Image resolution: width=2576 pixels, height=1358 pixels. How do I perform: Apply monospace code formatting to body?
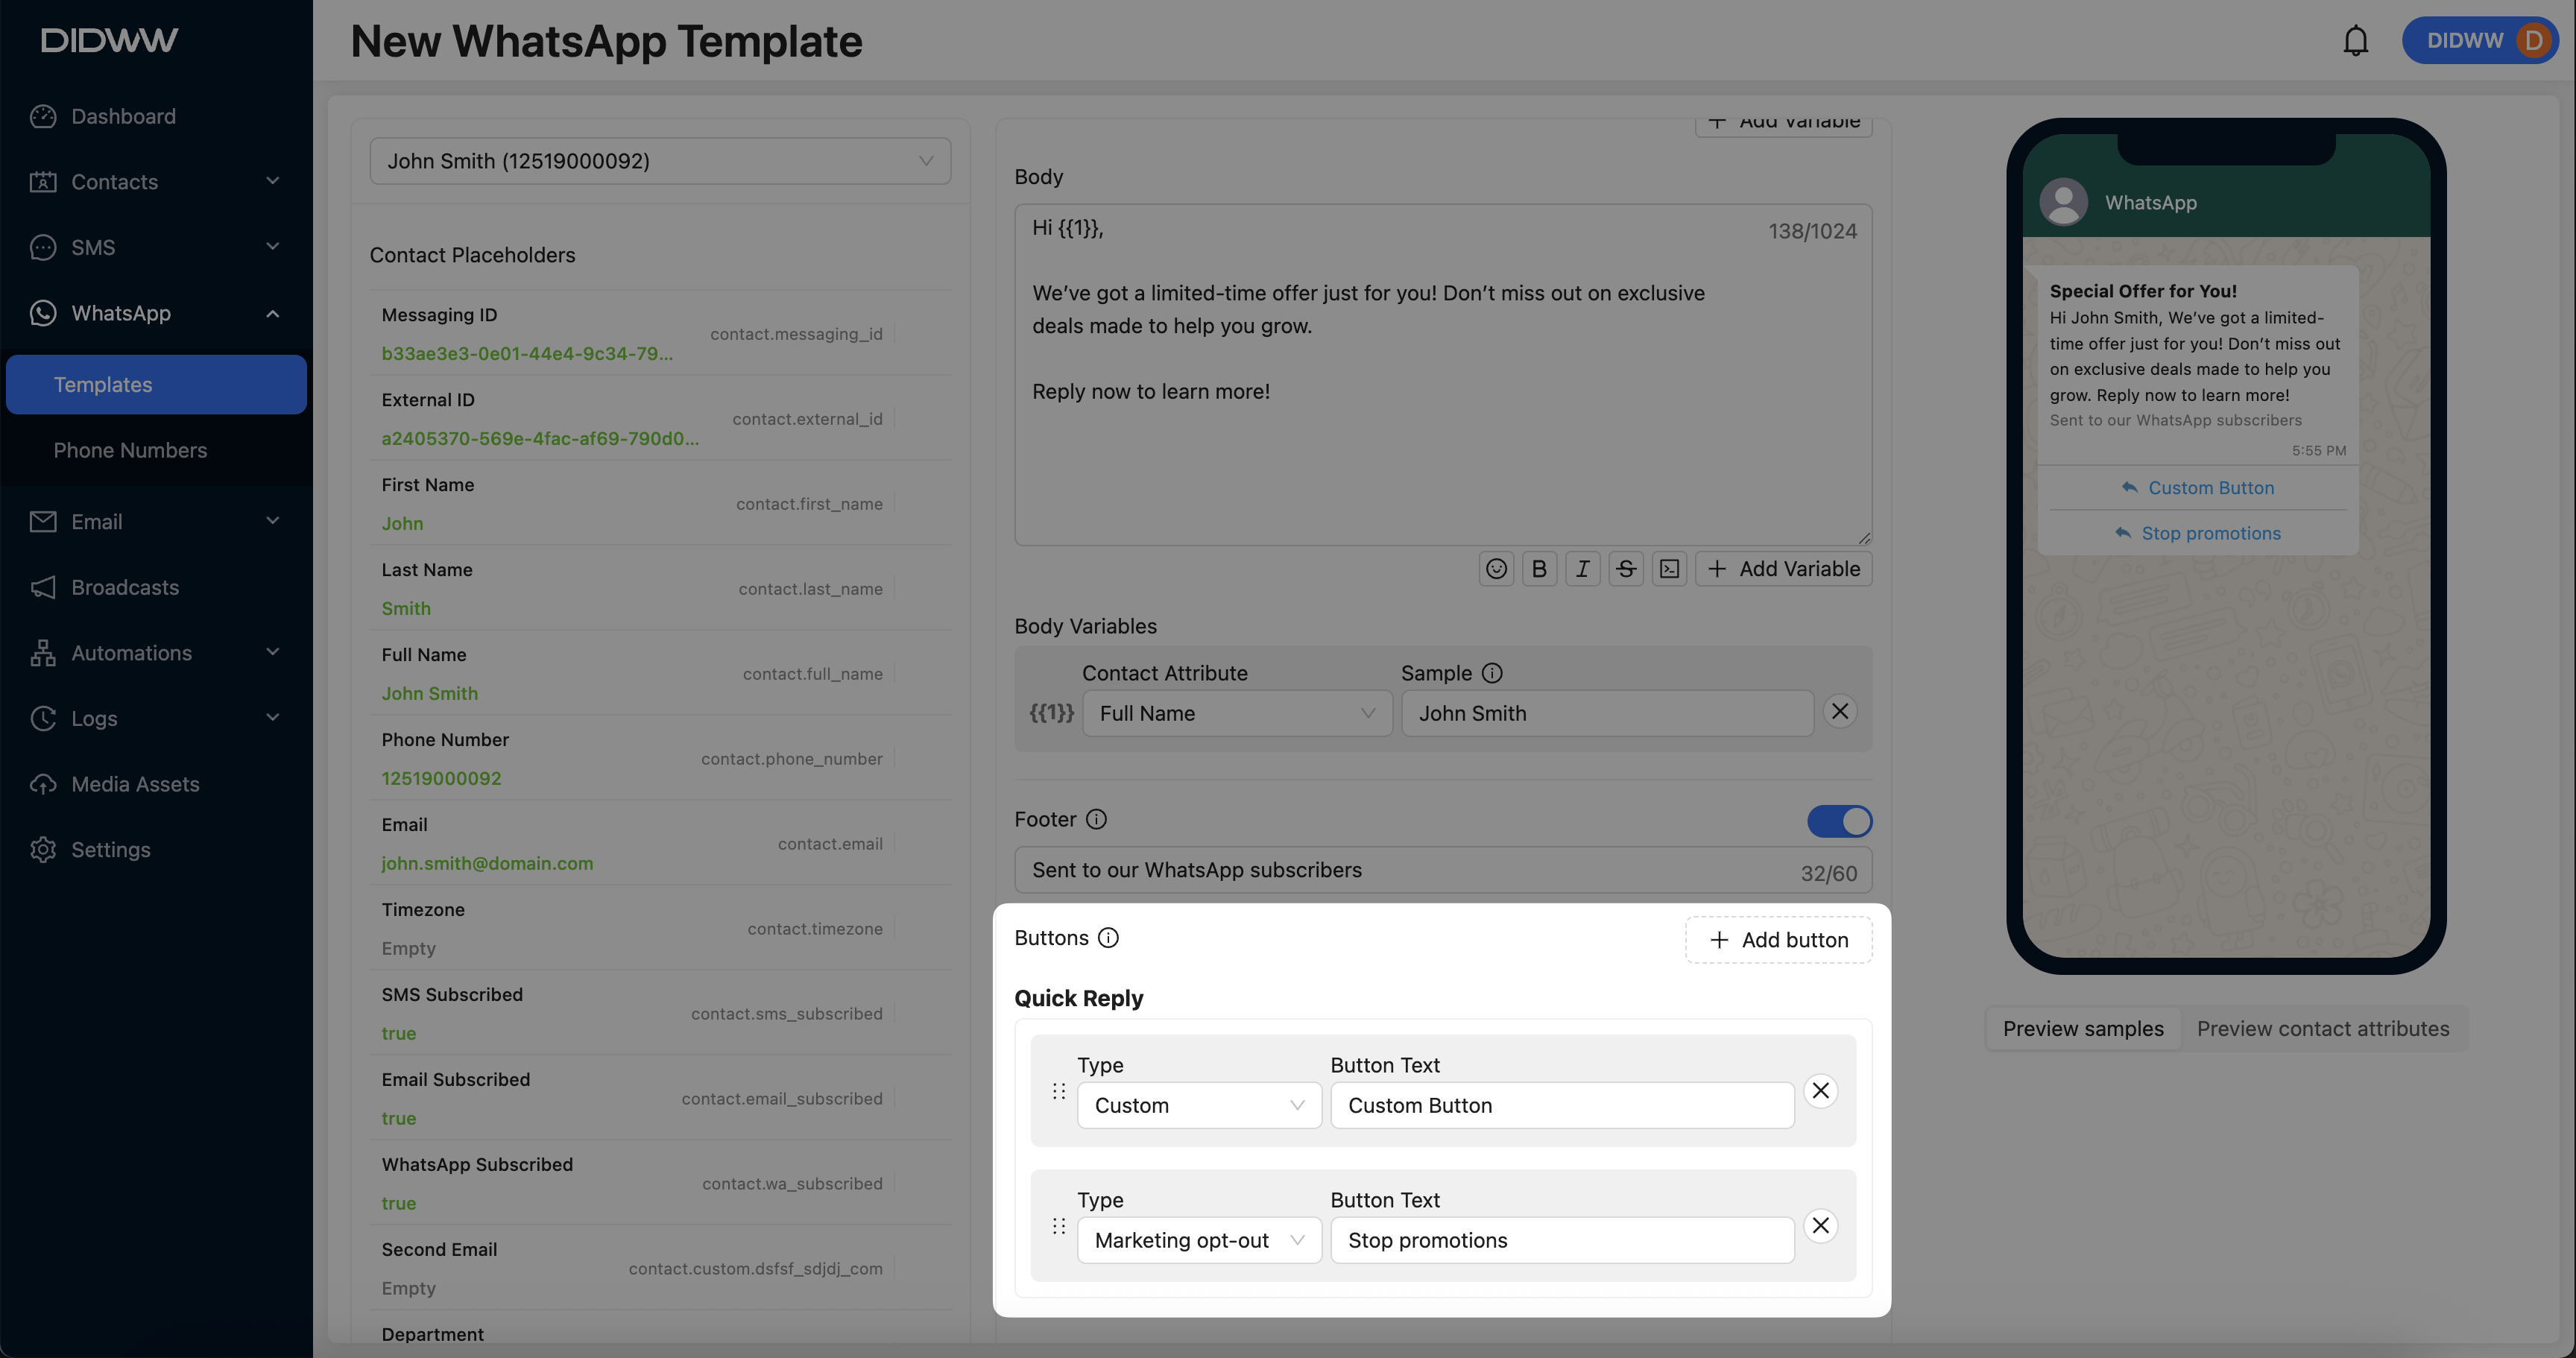point(1669,569)
